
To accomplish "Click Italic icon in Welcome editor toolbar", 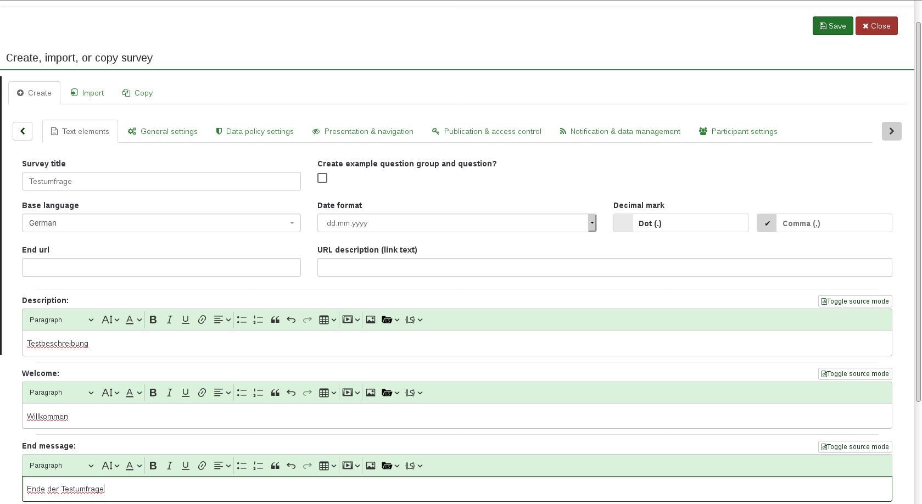I will (169, 393).
